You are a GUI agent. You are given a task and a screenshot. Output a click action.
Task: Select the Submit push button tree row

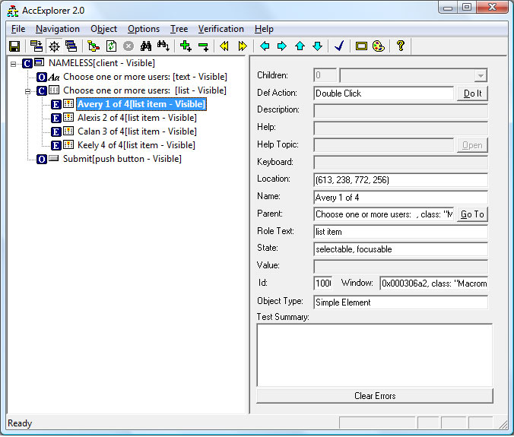[x=122, y=159]
